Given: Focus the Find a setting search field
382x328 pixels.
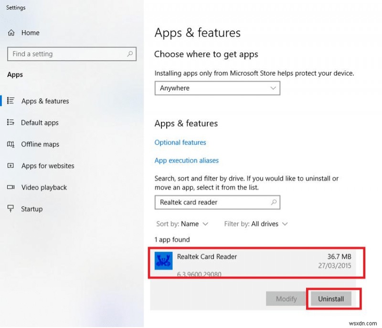Looking at the screenshot, I should (x=67, y=54).
